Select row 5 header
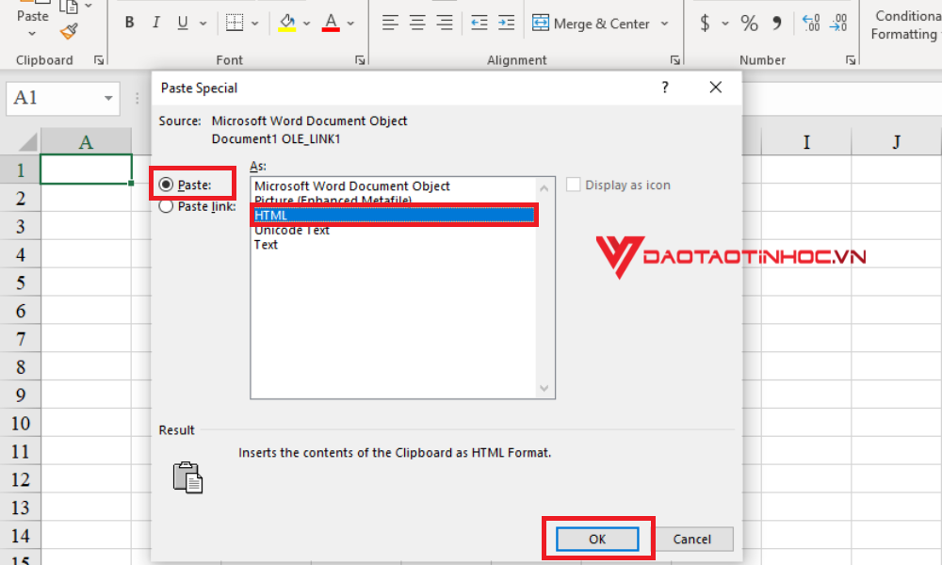942x565 pixels. [21, 282]
